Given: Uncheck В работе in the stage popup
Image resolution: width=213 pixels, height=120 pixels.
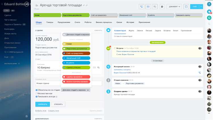Looking at the screenshot, I should 64,63.
